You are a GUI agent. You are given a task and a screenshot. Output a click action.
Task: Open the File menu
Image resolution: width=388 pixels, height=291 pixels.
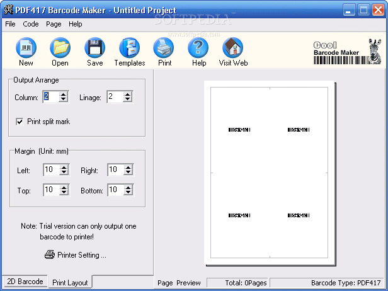pyautogui.click(x=10, y=24)
